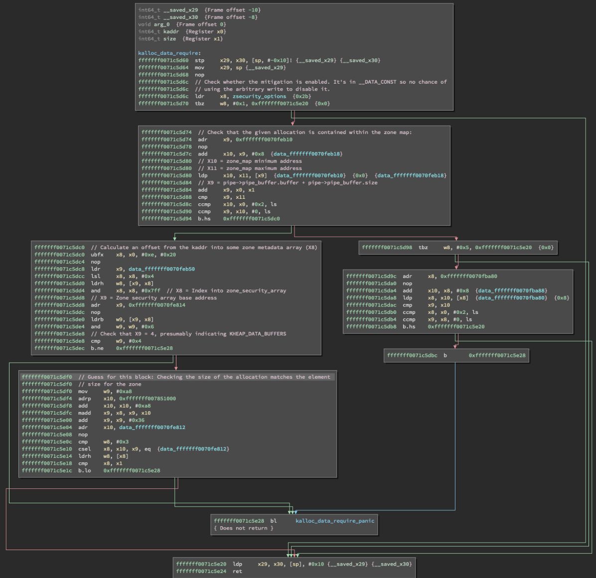
Task: Select the add x9, x0, x1 instruction
Action: 198,190
